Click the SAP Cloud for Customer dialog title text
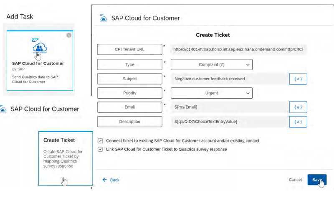Viewport: 334px width, 201px height. tap(145, 18)
